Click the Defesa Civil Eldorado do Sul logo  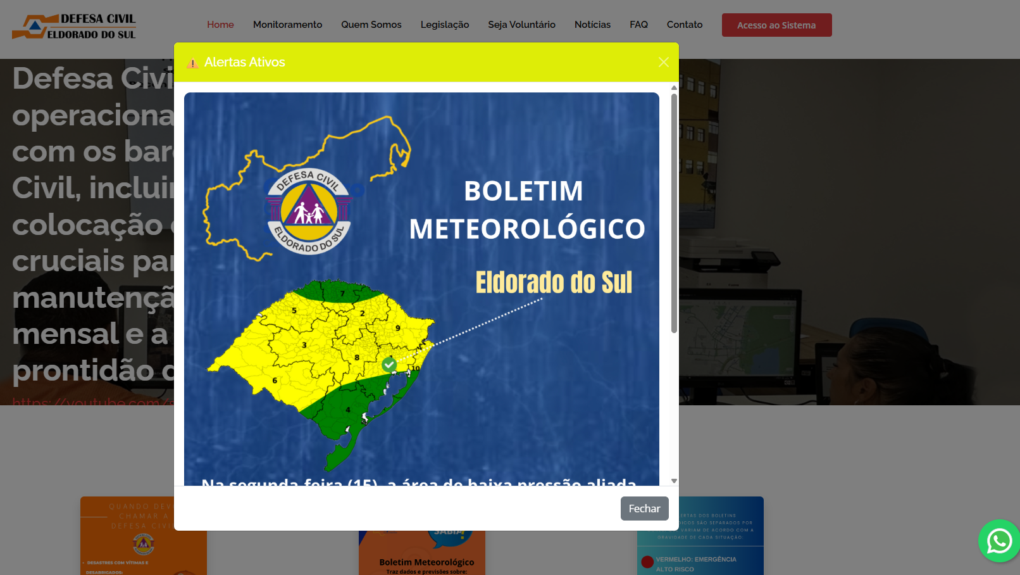[x=73, y=25]
